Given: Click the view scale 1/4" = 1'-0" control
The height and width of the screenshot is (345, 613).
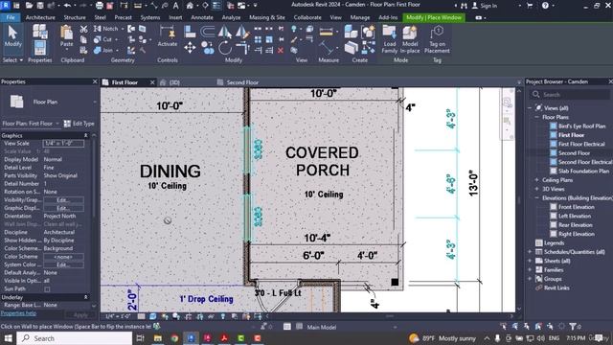Looking at the screenshot, I should coord(118,316).
